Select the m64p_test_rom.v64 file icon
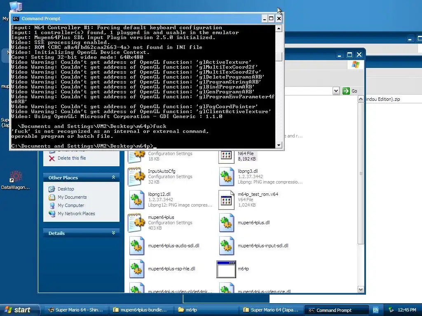 [226, 200]
